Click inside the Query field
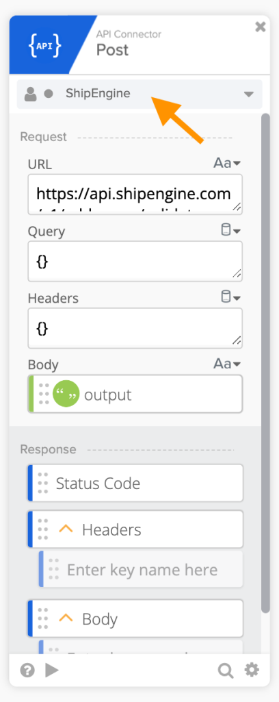Image resolution: width=279 pixels, height=702 pixels. click(135, 262)
